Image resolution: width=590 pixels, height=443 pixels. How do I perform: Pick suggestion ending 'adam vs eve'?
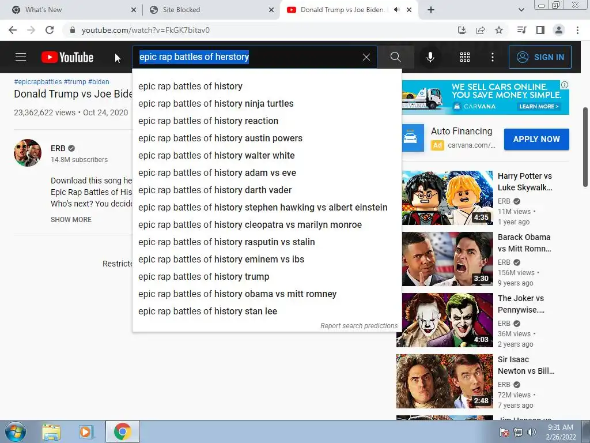coord(267,173)
